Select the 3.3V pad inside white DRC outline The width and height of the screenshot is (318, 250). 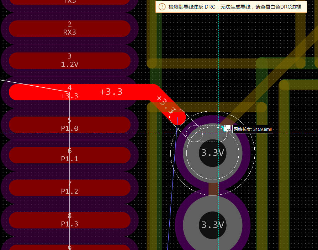[213, 153]
